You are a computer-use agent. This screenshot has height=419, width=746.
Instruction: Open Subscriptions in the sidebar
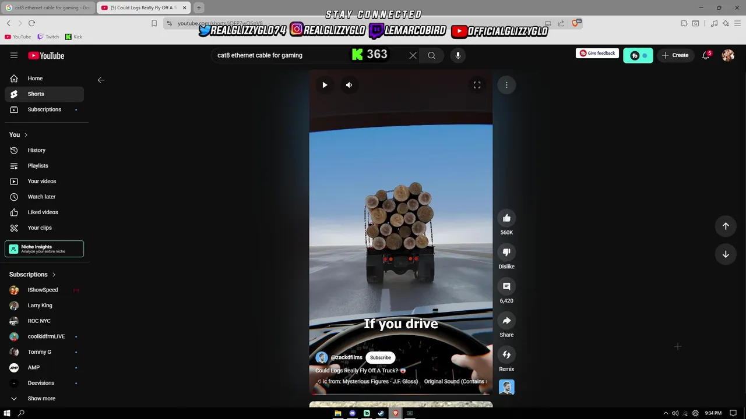pos(44,109)
